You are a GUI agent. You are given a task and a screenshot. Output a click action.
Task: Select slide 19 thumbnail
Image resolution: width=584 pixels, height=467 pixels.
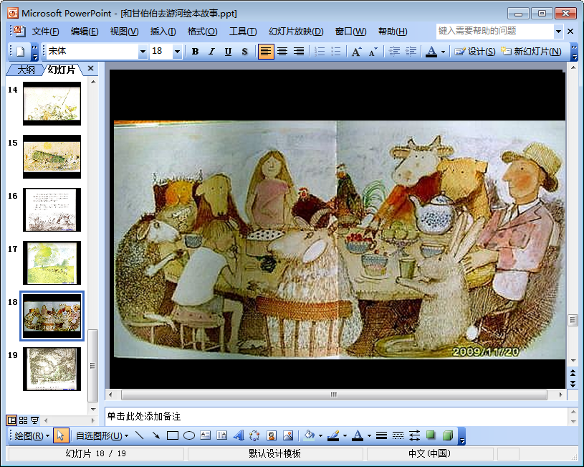click(52, 369)
